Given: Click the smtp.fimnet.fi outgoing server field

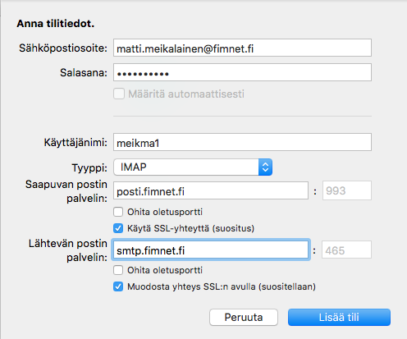Looking at the screenshot, I should coord(211,250).
